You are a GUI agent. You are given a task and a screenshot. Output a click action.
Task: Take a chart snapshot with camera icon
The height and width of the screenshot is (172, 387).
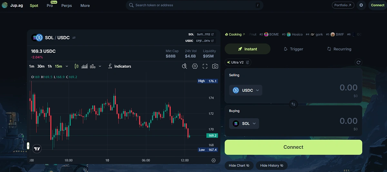pyautogui.click(x=215, y=66)
